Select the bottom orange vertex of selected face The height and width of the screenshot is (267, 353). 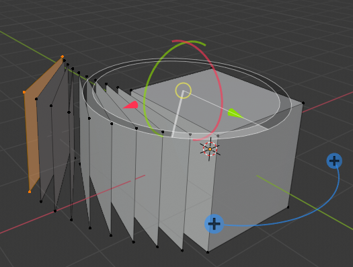(x=30, y=192)
